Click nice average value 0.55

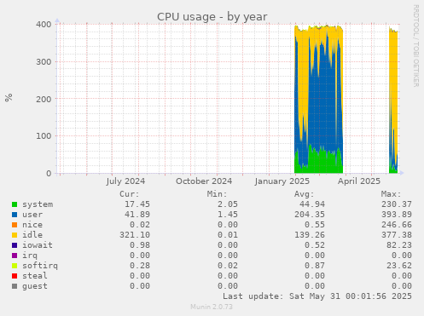315,225
